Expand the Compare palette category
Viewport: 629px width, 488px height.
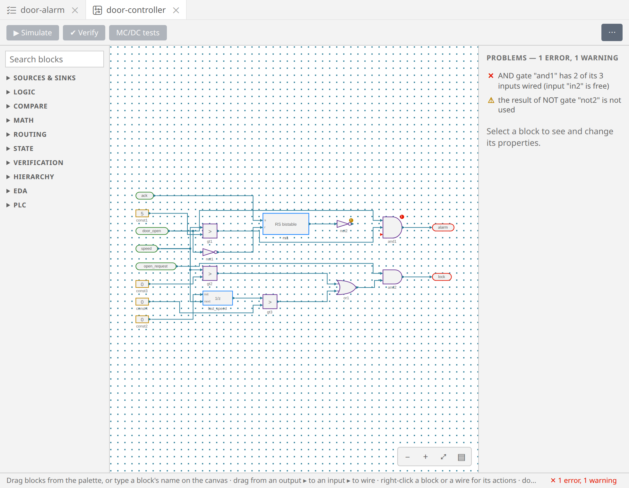tap(27, 106)
